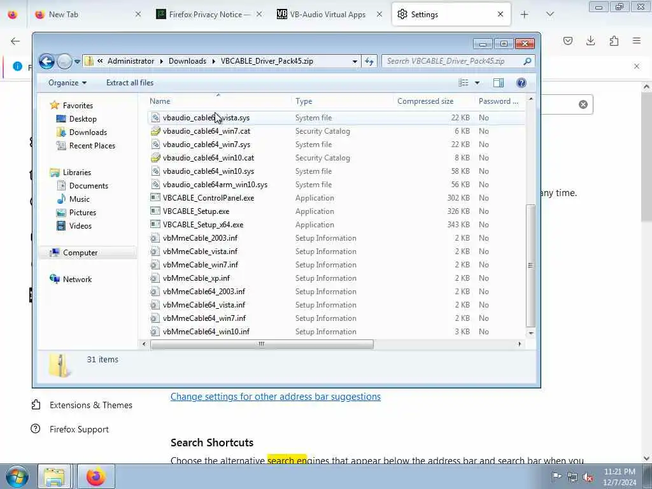Toggle the preview pane

498,83
